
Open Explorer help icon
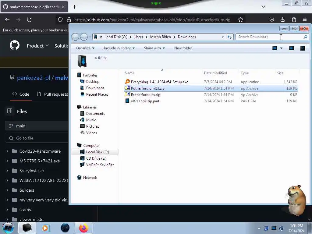point(303,48)
